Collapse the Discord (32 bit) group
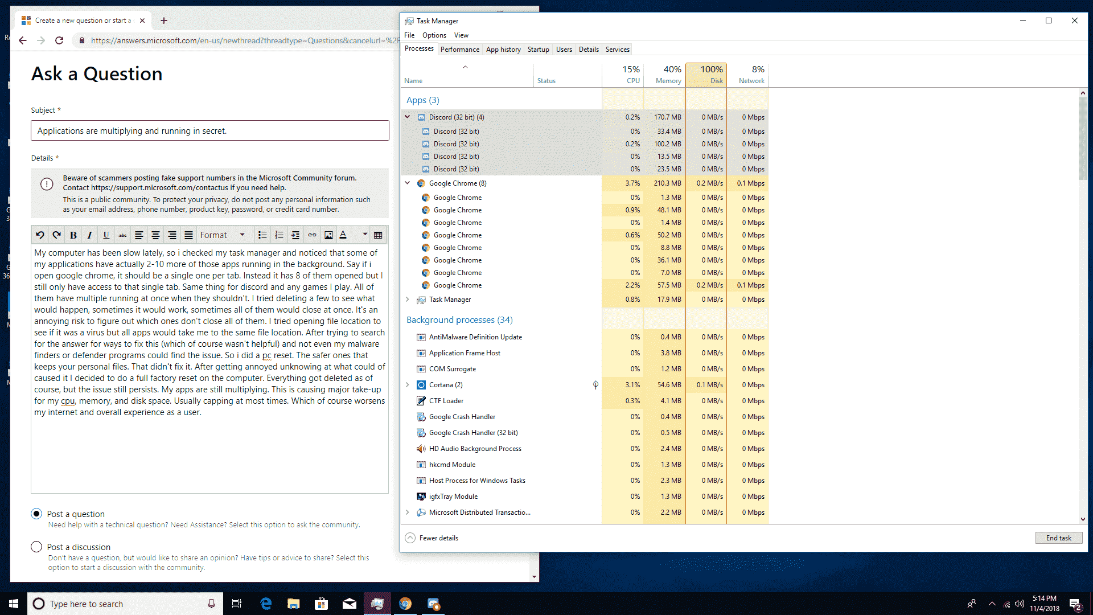The width and height of the screenshot is (1093, 615). 408,117
